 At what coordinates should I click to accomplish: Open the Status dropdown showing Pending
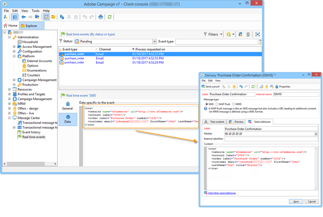click(154, 42)
